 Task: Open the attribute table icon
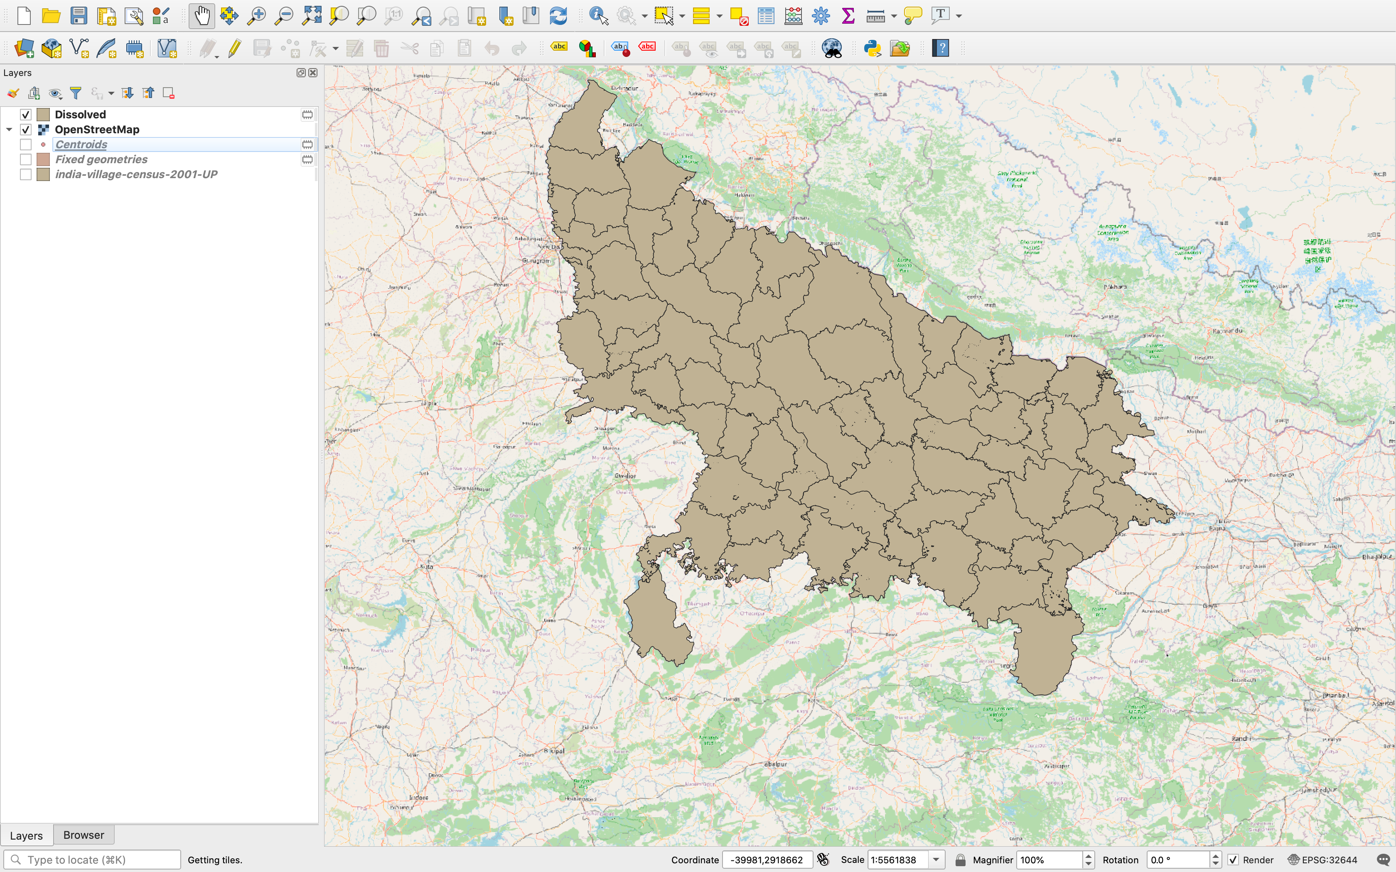point(765,16)
